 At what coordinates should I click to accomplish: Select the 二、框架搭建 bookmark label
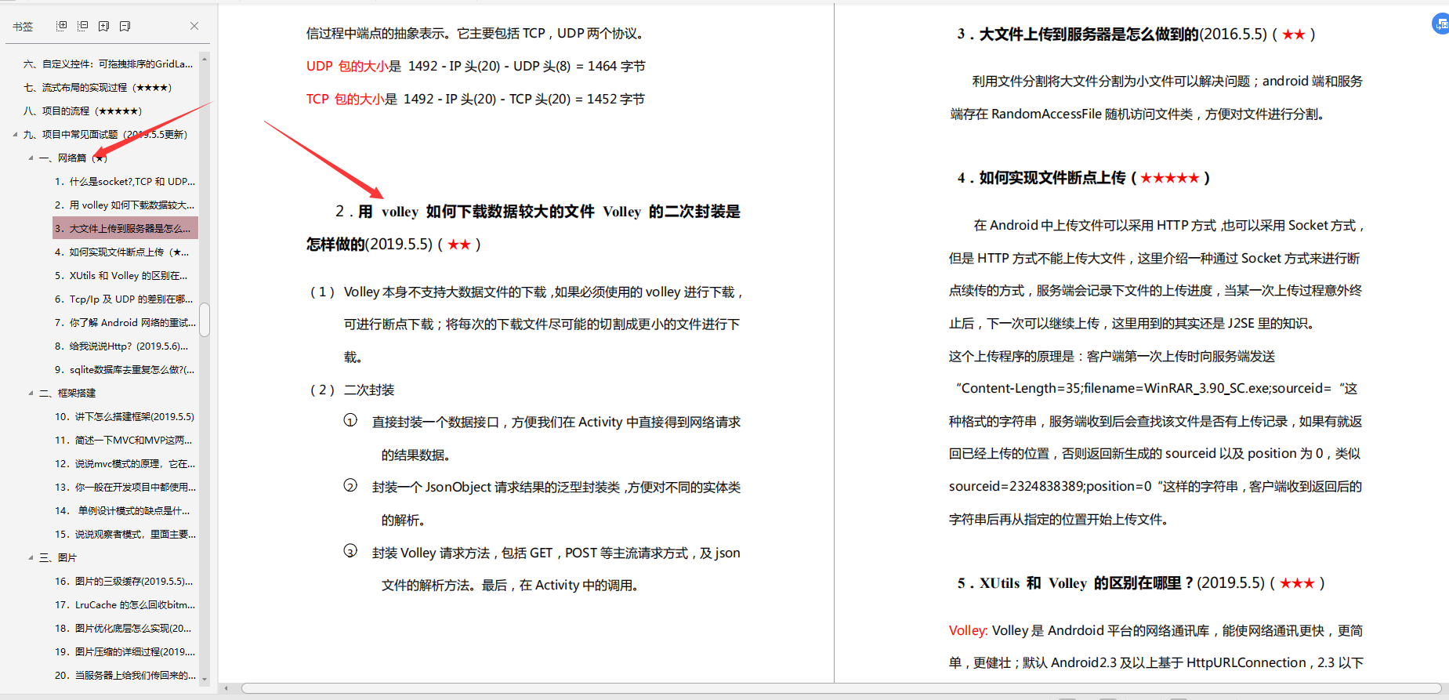tap(67, 393)
